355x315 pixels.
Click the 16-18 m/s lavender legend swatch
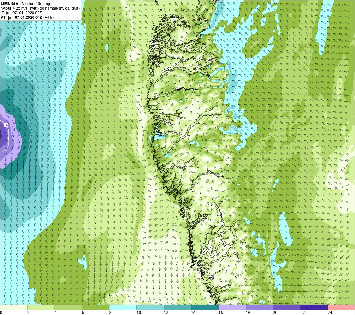click(x=232, y=307)
